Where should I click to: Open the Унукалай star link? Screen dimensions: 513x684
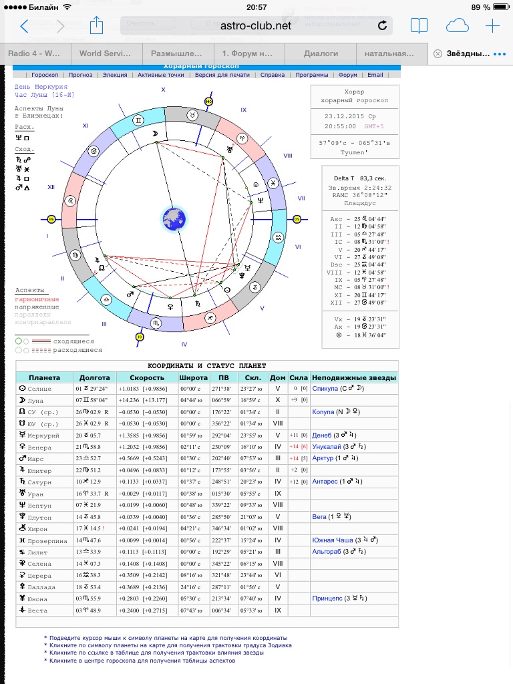click(x=327, y=447)
